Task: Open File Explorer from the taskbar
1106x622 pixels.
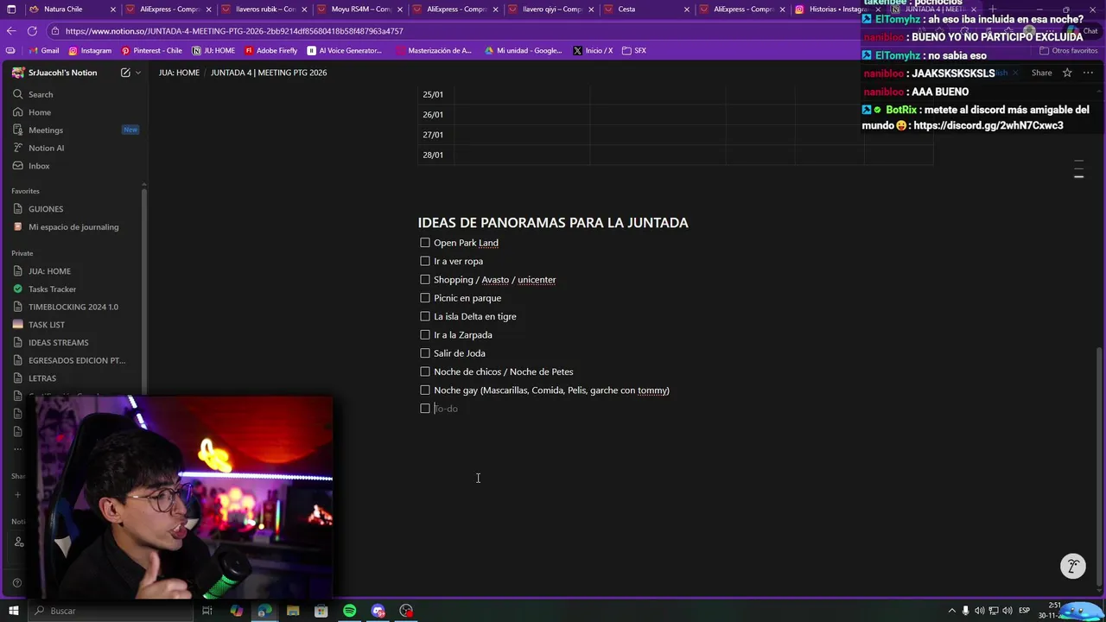Action: coord(293,611)
